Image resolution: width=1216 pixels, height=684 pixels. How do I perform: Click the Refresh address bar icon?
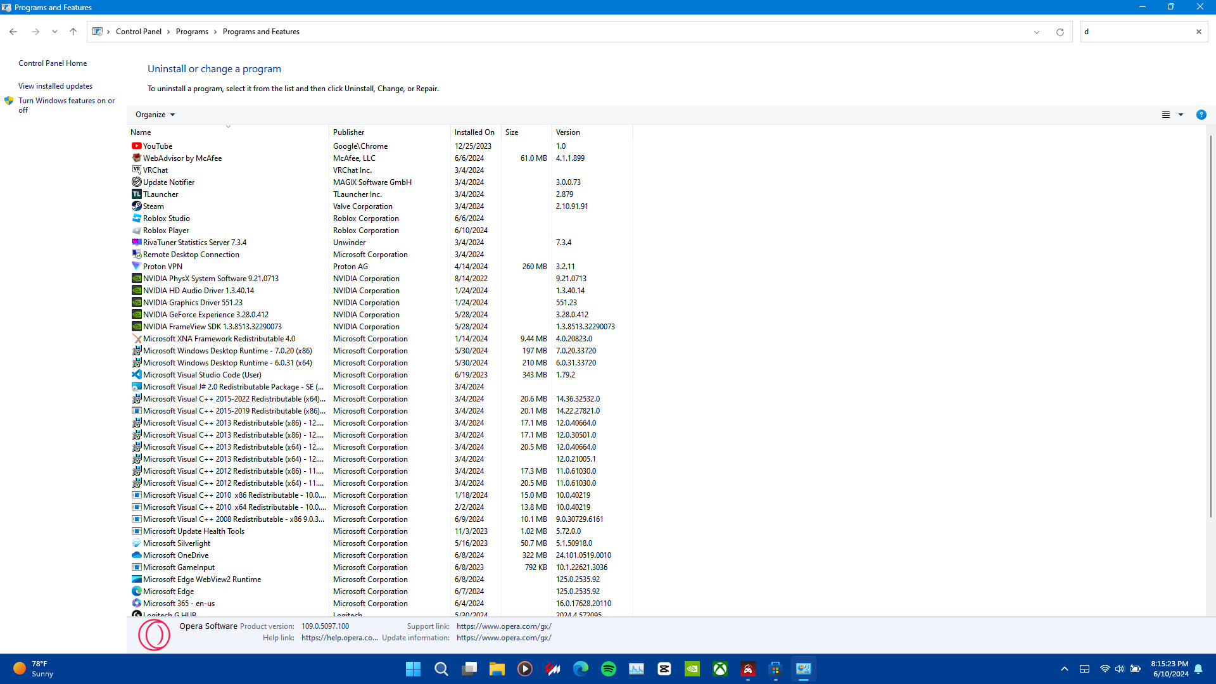click(x=1060, y=32)
